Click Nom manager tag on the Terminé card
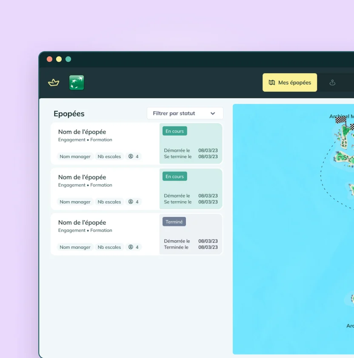Viewport: 354px width, 358px height. tap(75, 247)
